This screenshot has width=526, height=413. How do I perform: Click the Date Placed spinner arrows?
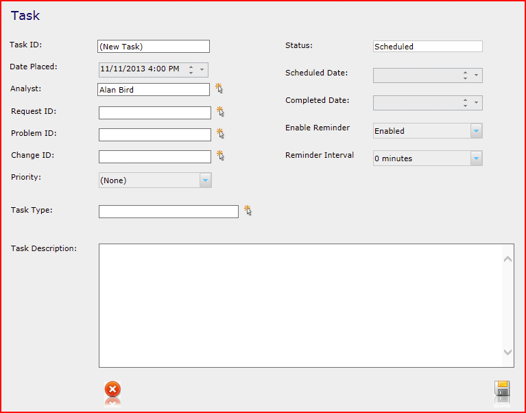[x=191, y=70]
